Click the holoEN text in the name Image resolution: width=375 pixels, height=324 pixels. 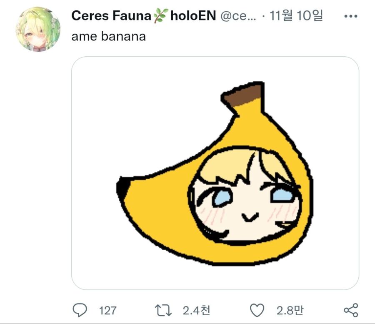pos(192,16)
